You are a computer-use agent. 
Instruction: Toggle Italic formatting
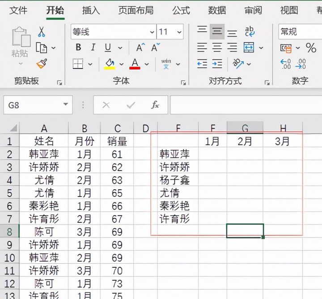(x=93, y=47)
